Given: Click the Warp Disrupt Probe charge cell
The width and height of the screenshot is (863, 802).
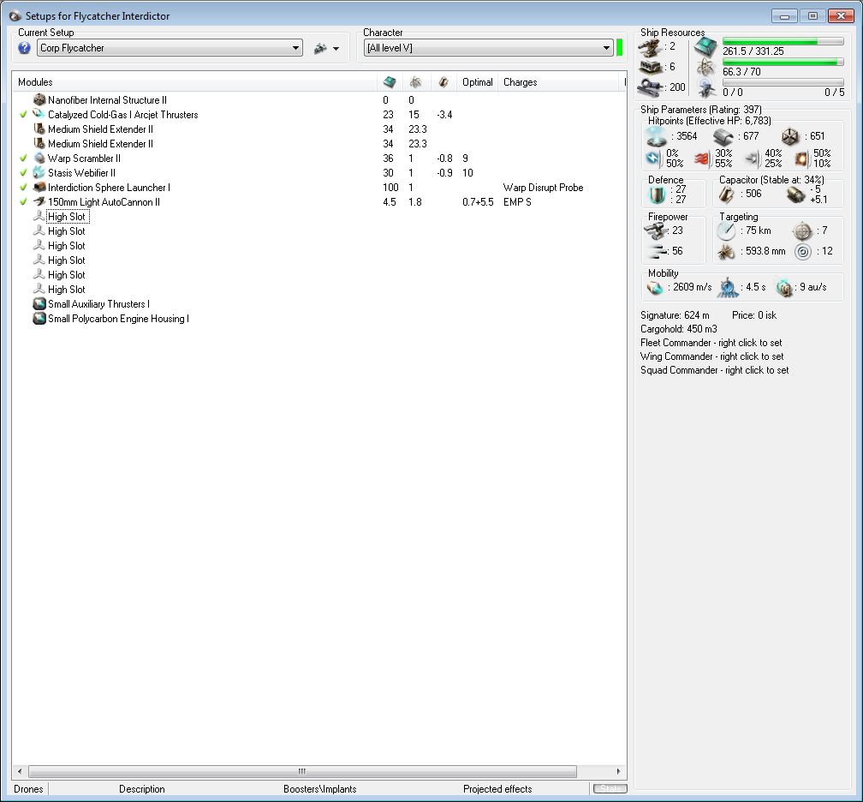Looking at the screenshot, I should click(x=543, y=188).
